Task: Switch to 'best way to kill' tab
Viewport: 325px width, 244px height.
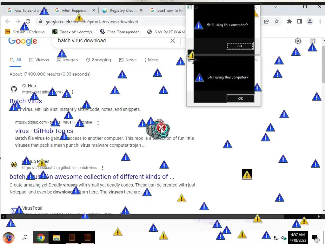Action: [167, 10]
